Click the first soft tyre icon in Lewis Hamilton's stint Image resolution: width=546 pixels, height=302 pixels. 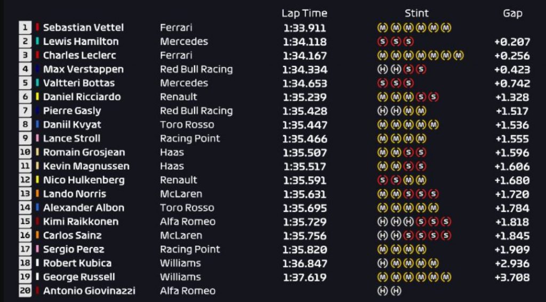pyautogui.click(x=382, y=42)
